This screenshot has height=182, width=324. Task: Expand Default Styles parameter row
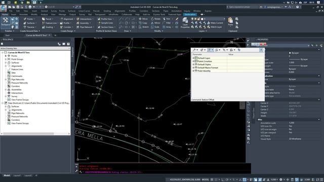point(193,64)
